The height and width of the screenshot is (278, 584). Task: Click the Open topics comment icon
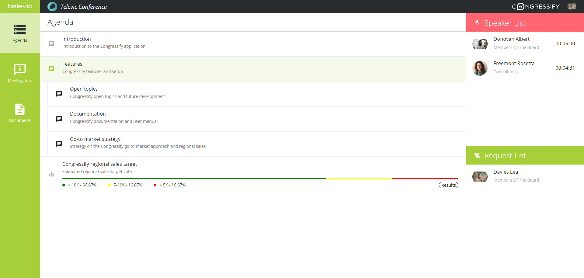coord(59,94)
